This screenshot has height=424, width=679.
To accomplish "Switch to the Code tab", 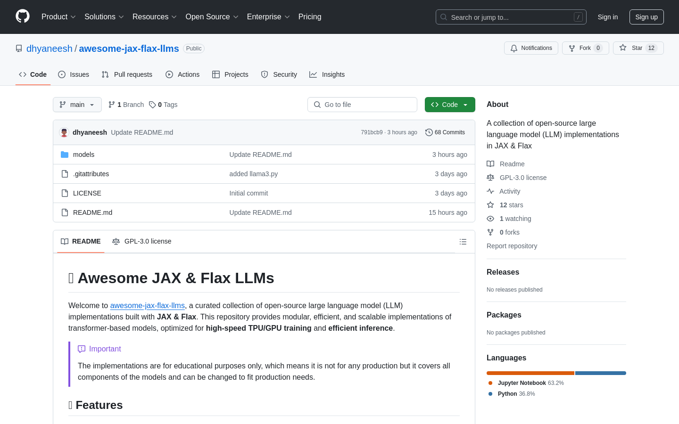I will (33, 74).
